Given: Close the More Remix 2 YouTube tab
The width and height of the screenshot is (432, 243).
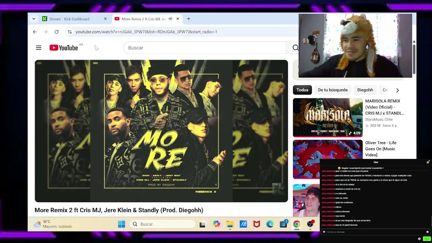Looking at the screenshot, I should (178, 19).
